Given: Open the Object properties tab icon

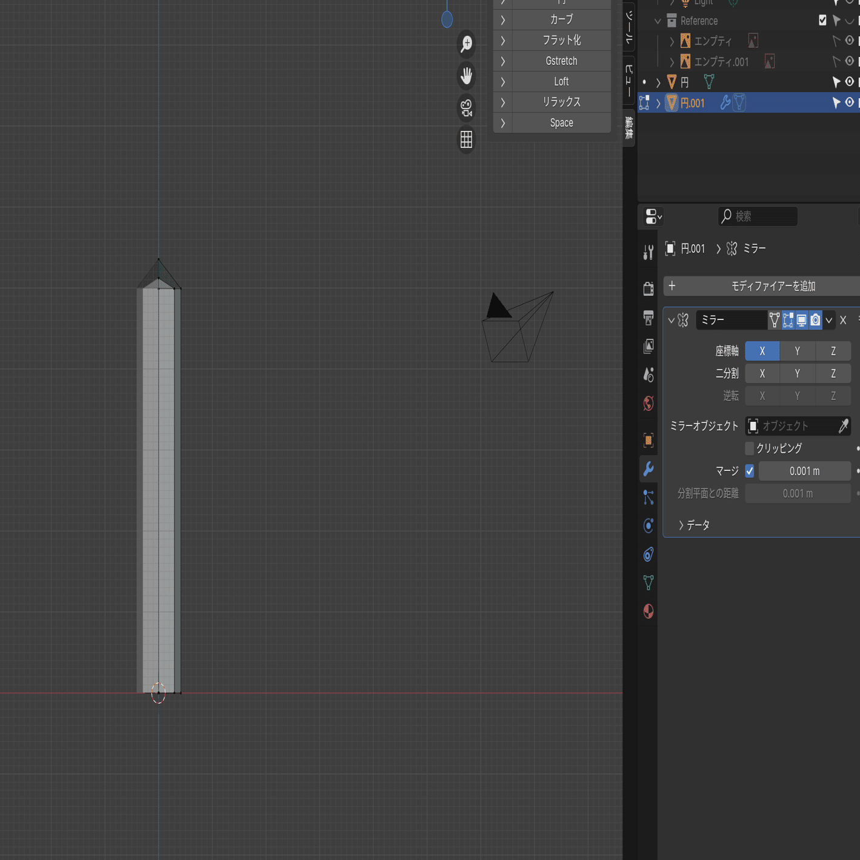Looking at the screenshot, I should 648,440.
